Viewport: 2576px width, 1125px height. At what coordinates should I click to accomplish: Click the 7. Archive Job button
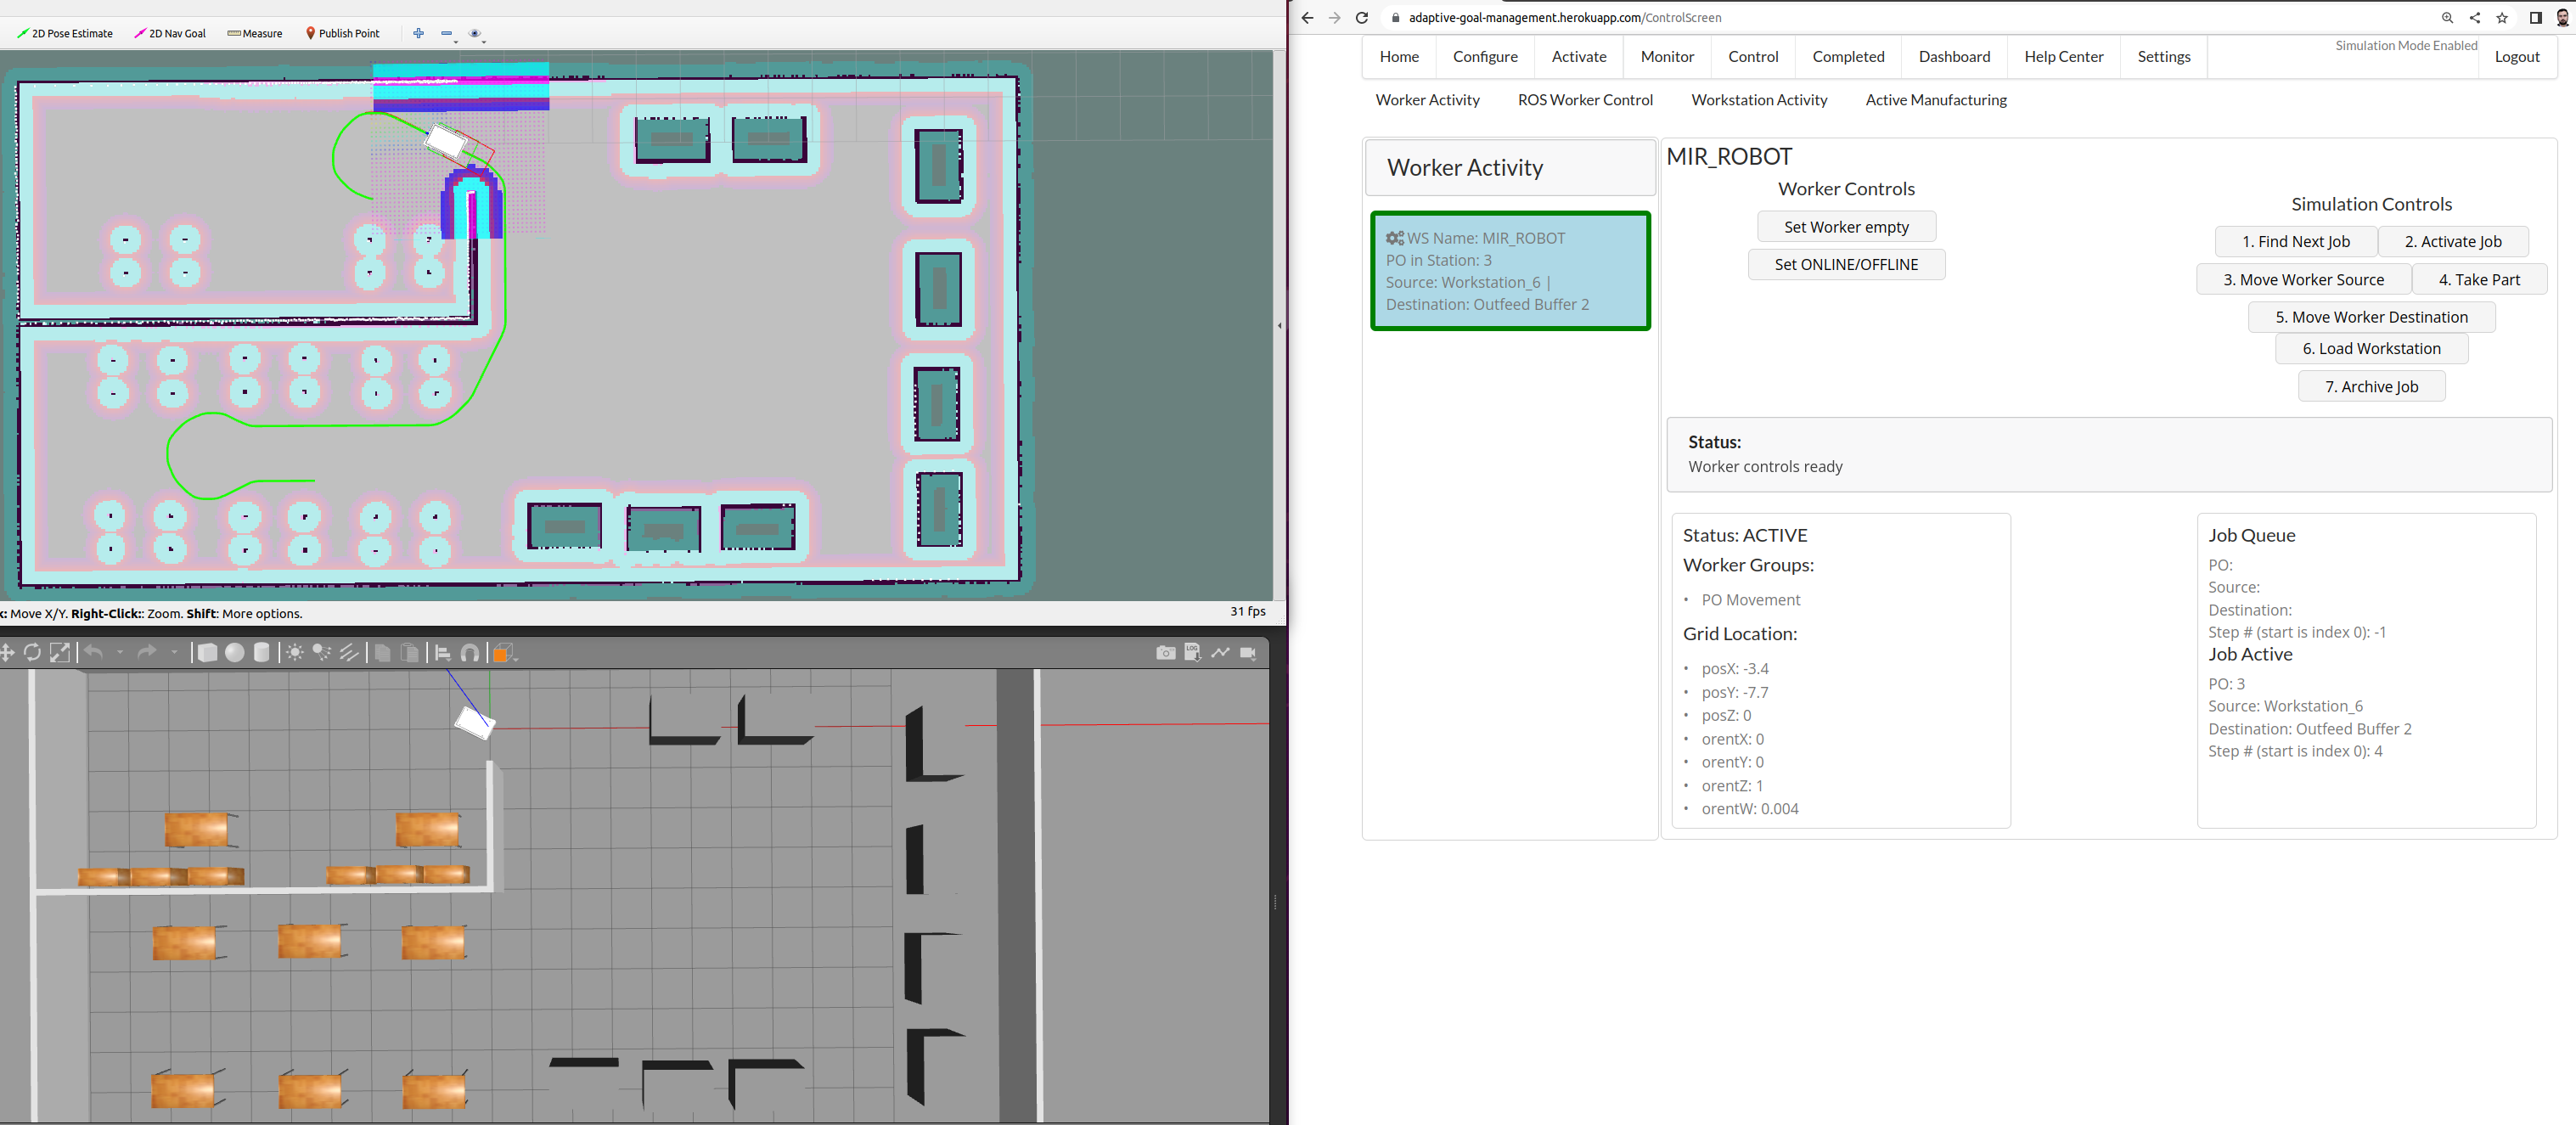coord(2370,387)
